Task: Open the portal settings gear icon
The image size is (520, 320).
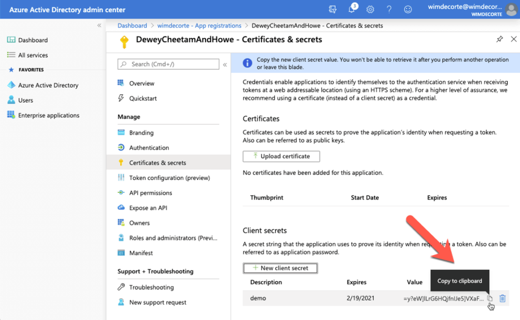Action: pos(370,9)
